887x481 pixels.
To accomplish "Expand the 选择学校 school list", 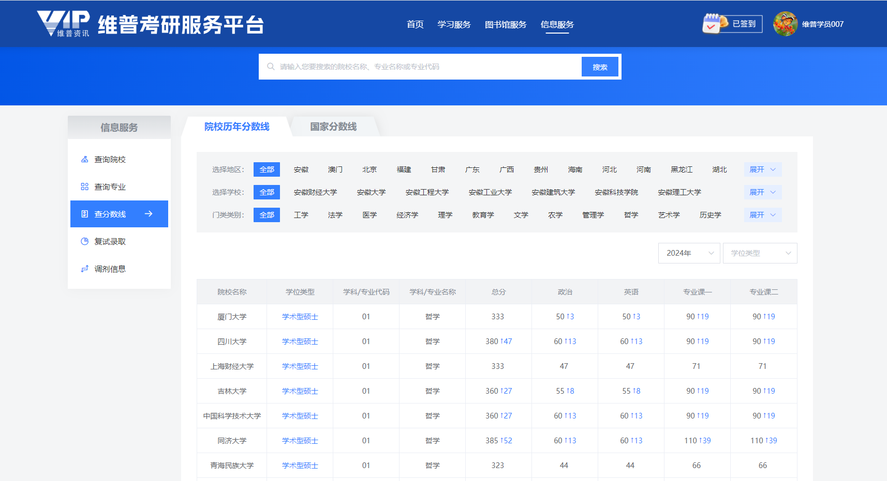I will 763,192.
